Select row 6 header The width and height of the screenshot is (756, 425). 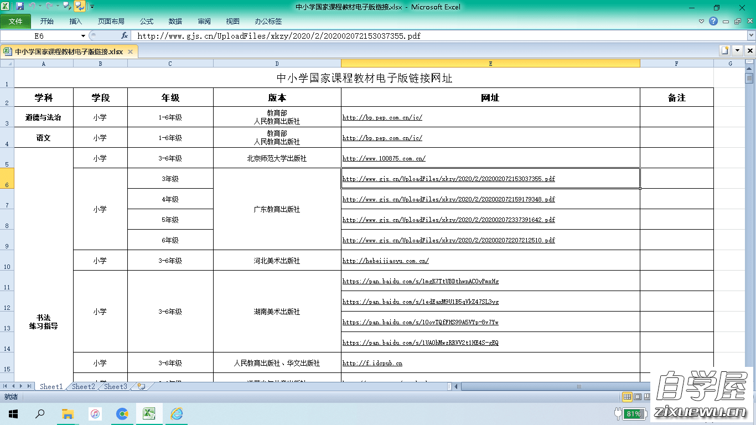7,178
